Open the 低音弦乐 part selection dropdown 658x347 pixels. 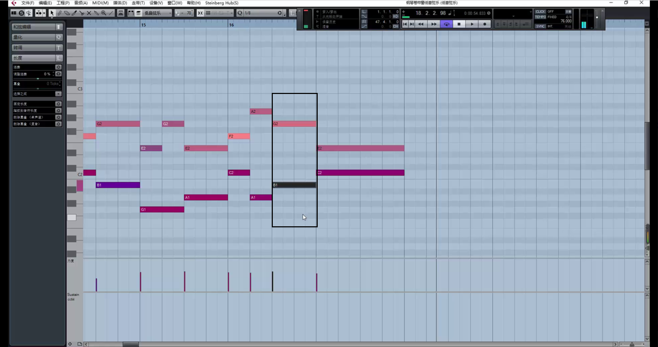click(x=157, y=13)
